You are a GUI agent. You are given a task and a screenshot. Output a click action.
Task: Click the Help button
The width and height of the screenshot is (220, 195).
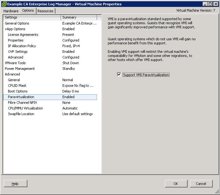[x=15, y=184]
